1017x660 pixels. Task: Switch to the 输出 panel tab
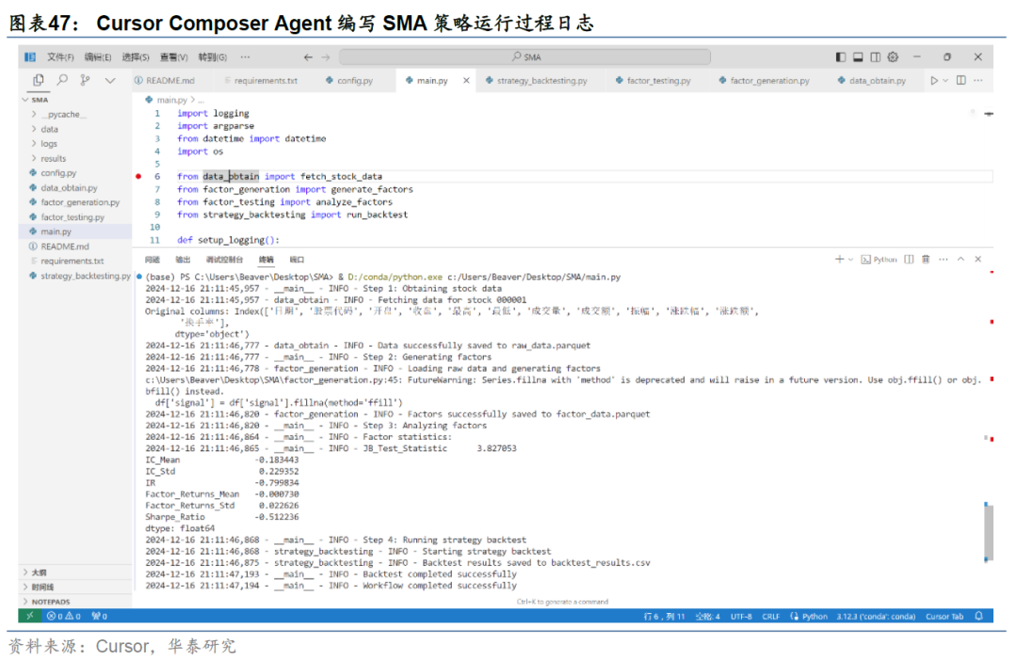coord(184,259)
